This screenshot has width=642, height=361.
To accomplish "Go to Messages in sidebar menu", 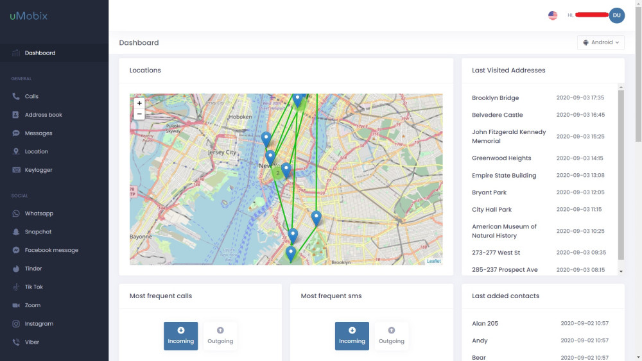I will (x=39, y=133).
